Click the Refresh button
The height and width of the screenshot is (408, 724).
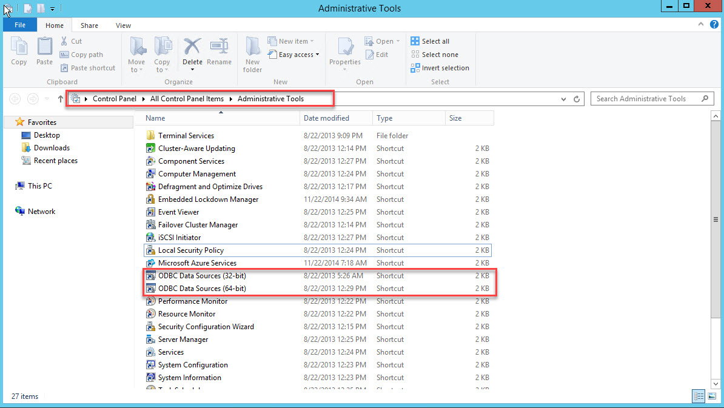coord(577,99)
